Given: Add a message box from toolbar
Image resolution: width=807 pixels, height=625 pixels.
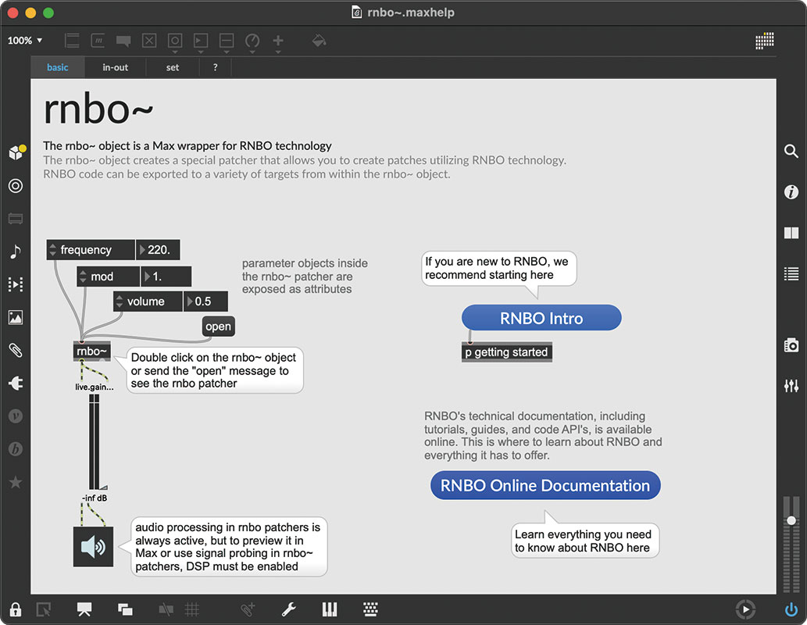Looking at the screenshot, I should click(98, 41).
